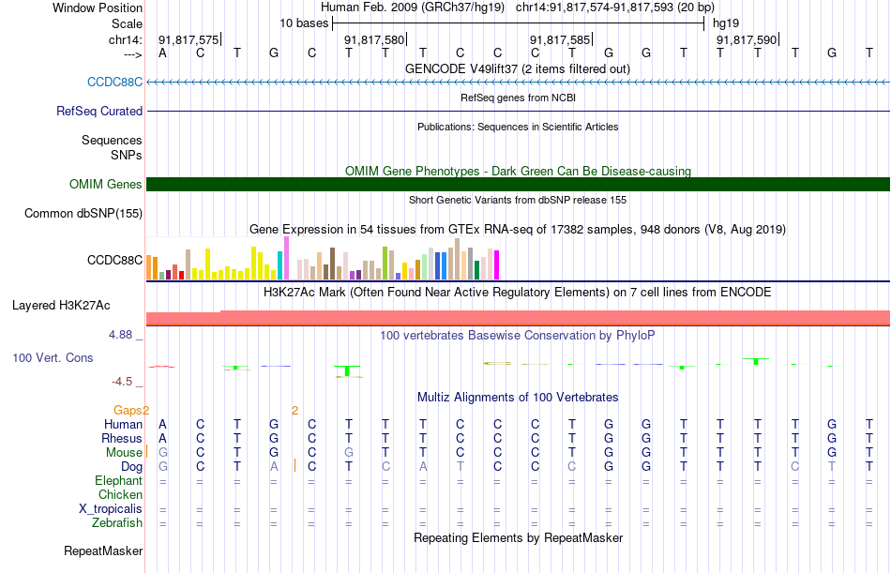Screen dimensions: 891x573
Task: Click the pink H3K27Ac signal band
Action: 519,318
